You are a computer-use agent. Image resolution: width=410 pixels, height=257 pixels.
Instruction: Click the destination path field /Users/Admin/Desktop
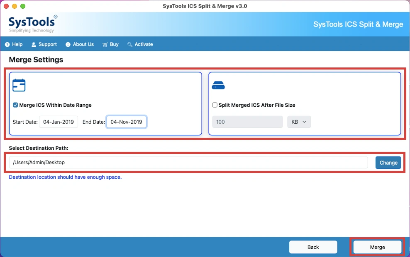188,162
